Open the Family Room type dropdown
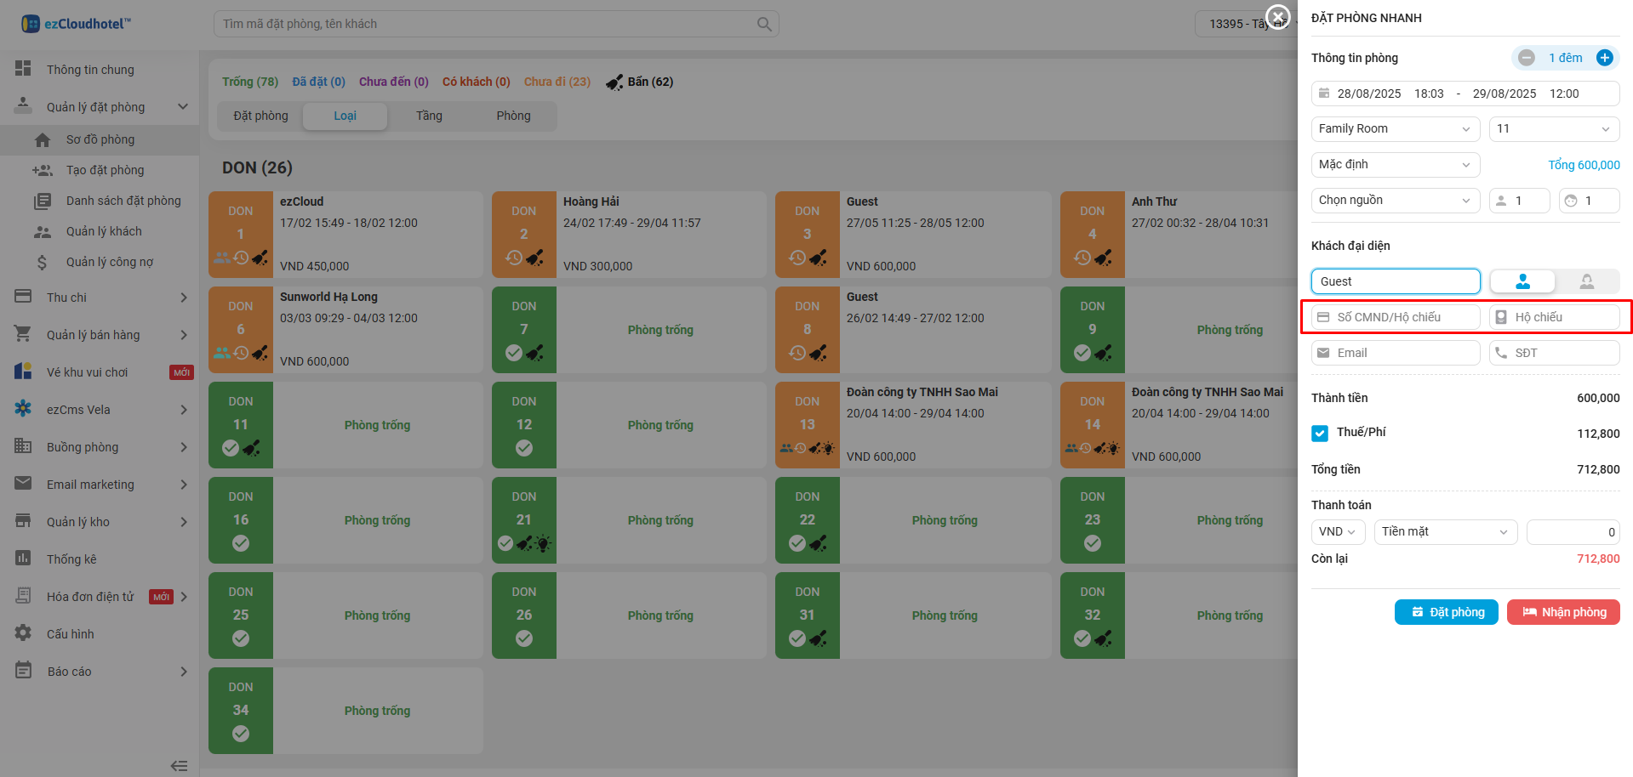The height and width of the screenshot is (777, 1633). tap(1395, 128)
